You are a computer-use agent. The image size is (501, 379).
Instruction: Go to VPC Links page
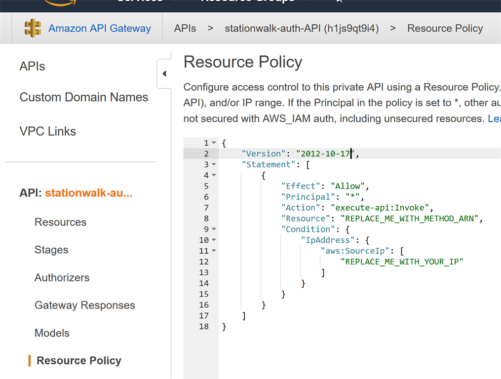tap(47, 131)
